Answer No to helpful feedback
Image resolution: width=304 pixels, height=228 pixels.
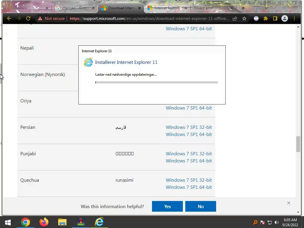(x=201, y=206)
